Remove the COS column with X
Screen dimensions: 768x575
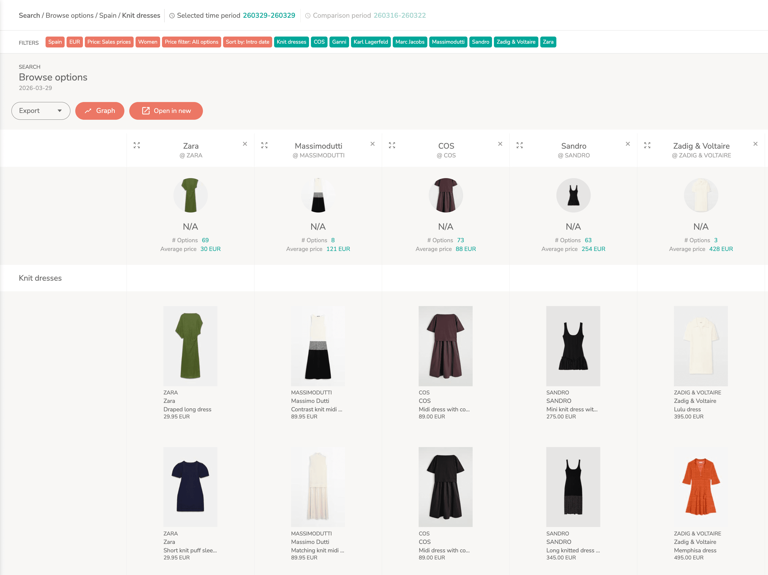500,144
